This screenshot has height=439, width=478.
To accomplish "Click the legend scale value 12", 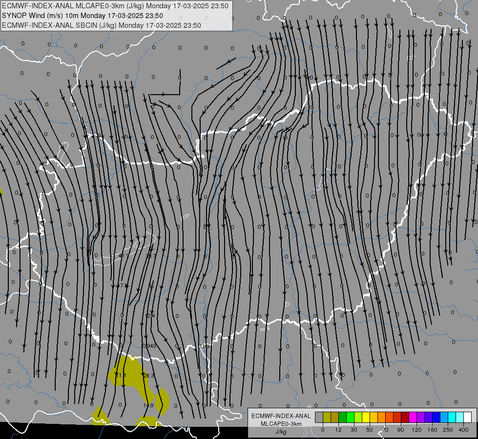I will tap(338, 430).
